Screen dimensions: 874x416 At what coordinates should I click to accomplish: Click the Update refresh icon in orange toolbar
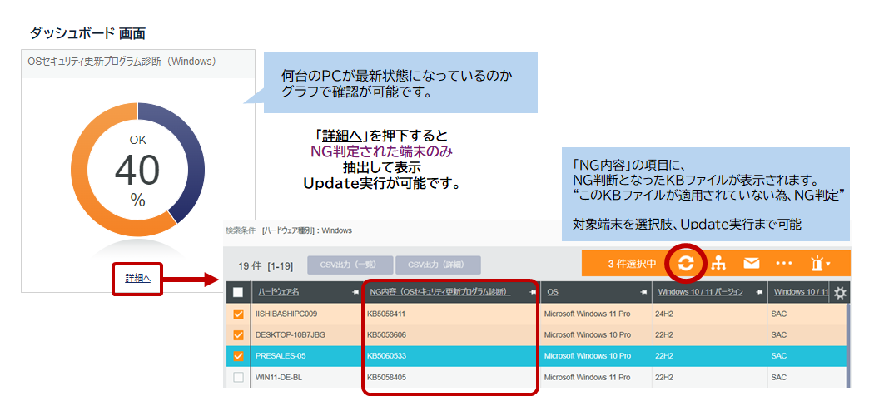coord(686,264)
